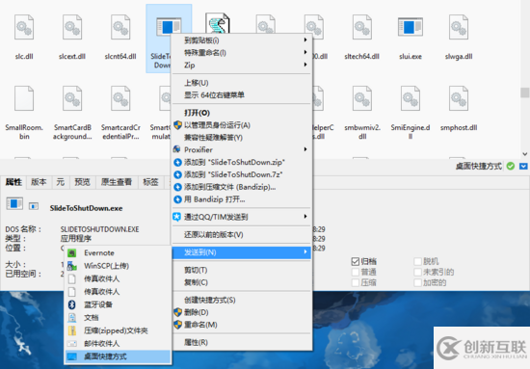This screenshot has width=530, height=369.
Task: Click the WinSCP upload icon
Action: coord(71,266)
